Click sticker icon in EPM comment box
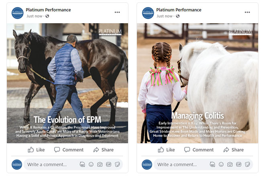The image size is (265, 176). tap(117, 164)
